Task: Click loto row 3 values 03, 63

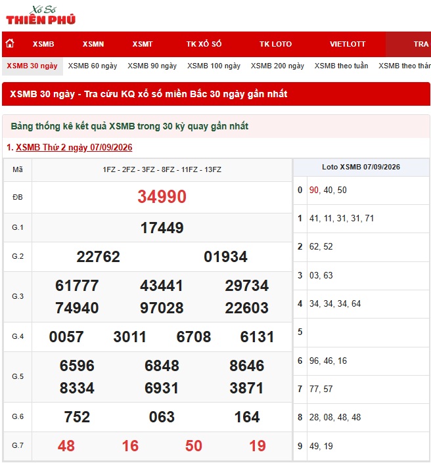Action: click(x=321, y=275)
